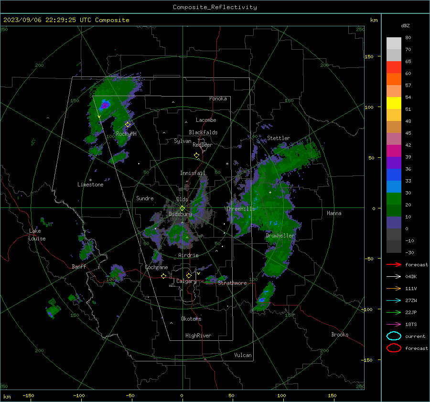This screenshot has width=430, height=402.
Task: Select the dark orange dBZ swatch
Action: point(394,79)
